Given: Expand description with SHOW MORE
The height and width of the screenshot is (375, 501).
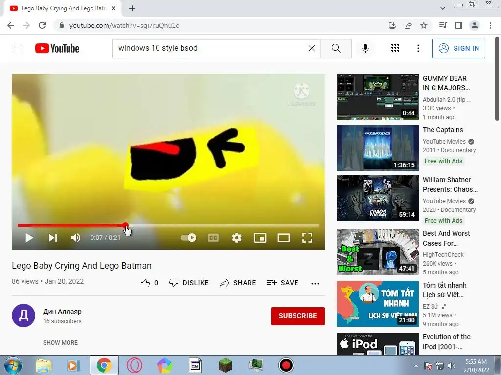Looking at the screenshot, I should (60, 342).
